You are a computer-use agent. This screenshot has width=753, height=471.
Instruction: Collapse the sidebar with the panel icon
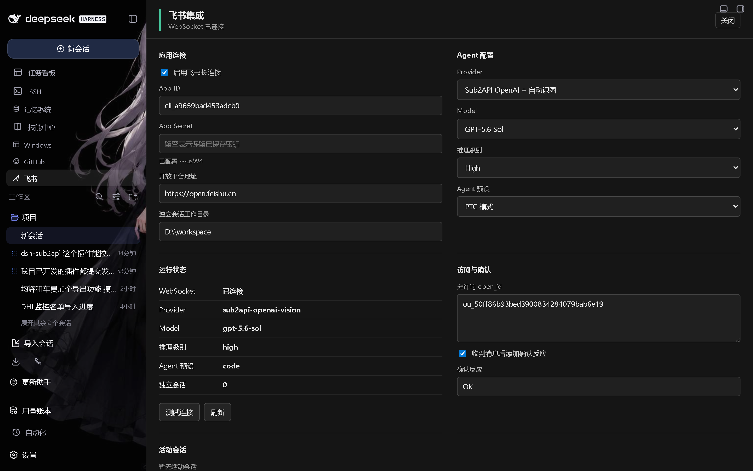pos(133,19)
